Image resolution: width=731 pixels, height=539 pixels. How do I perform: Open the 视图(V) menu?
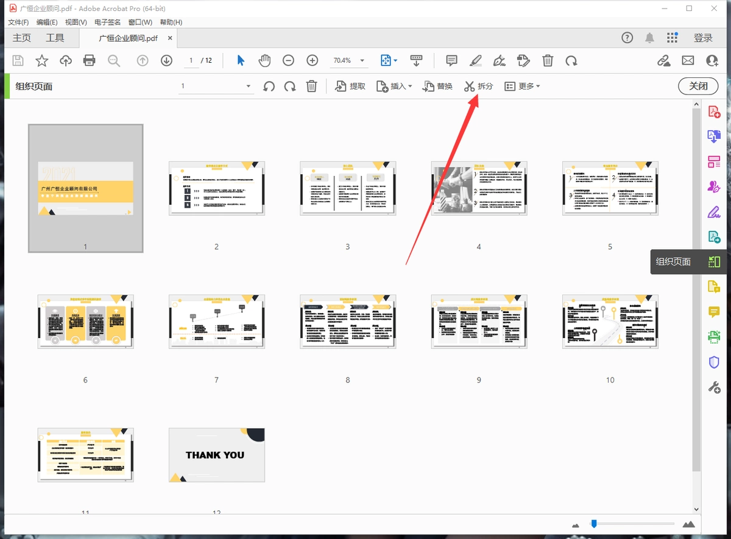coord(76,22)
